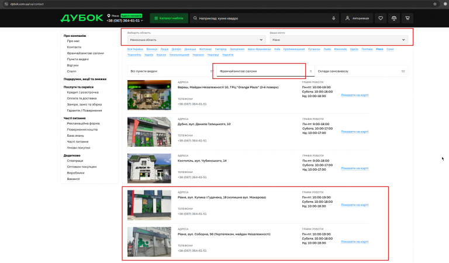Open the Каталог меблів menu

(169, 18)
